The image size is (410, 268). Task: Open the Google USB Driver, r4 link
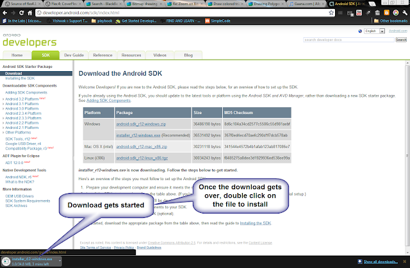pos(23,144)
